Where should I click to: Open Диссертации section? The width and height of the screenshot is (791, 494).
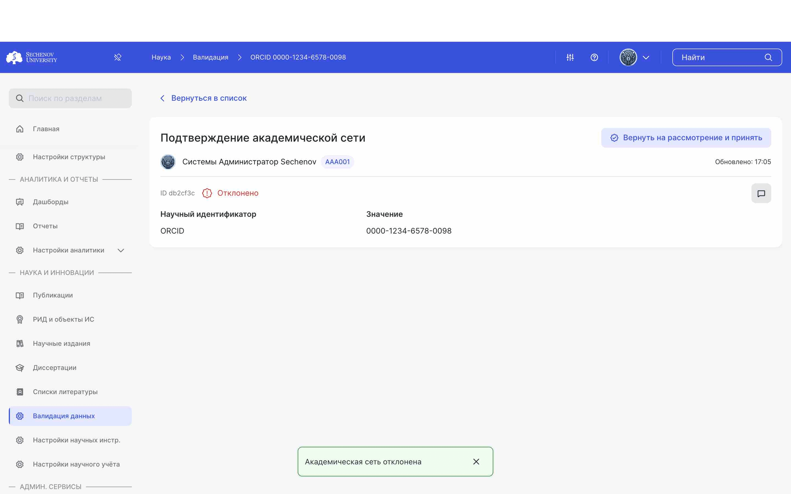pos(70,368)
